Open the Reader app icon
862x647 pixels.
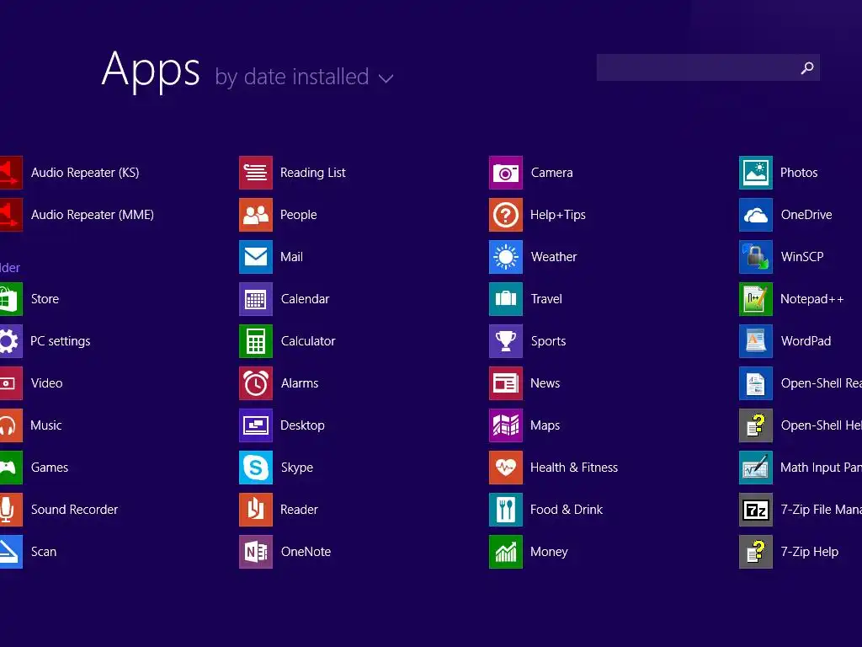click(256, 510)
